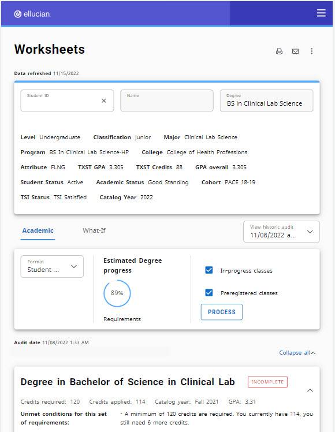Open the hamburger menu in the header
The height and width of the screenshot is (432, 335).
pyautogui.click(x=321, y=13)
